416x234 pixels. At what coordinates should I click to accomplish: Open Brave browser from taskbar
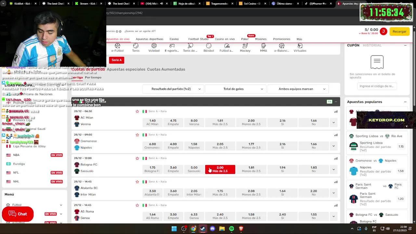pyautogui.click(x=241, y=229)
